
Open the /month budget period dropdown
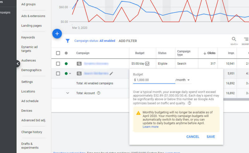pos(183,80)
